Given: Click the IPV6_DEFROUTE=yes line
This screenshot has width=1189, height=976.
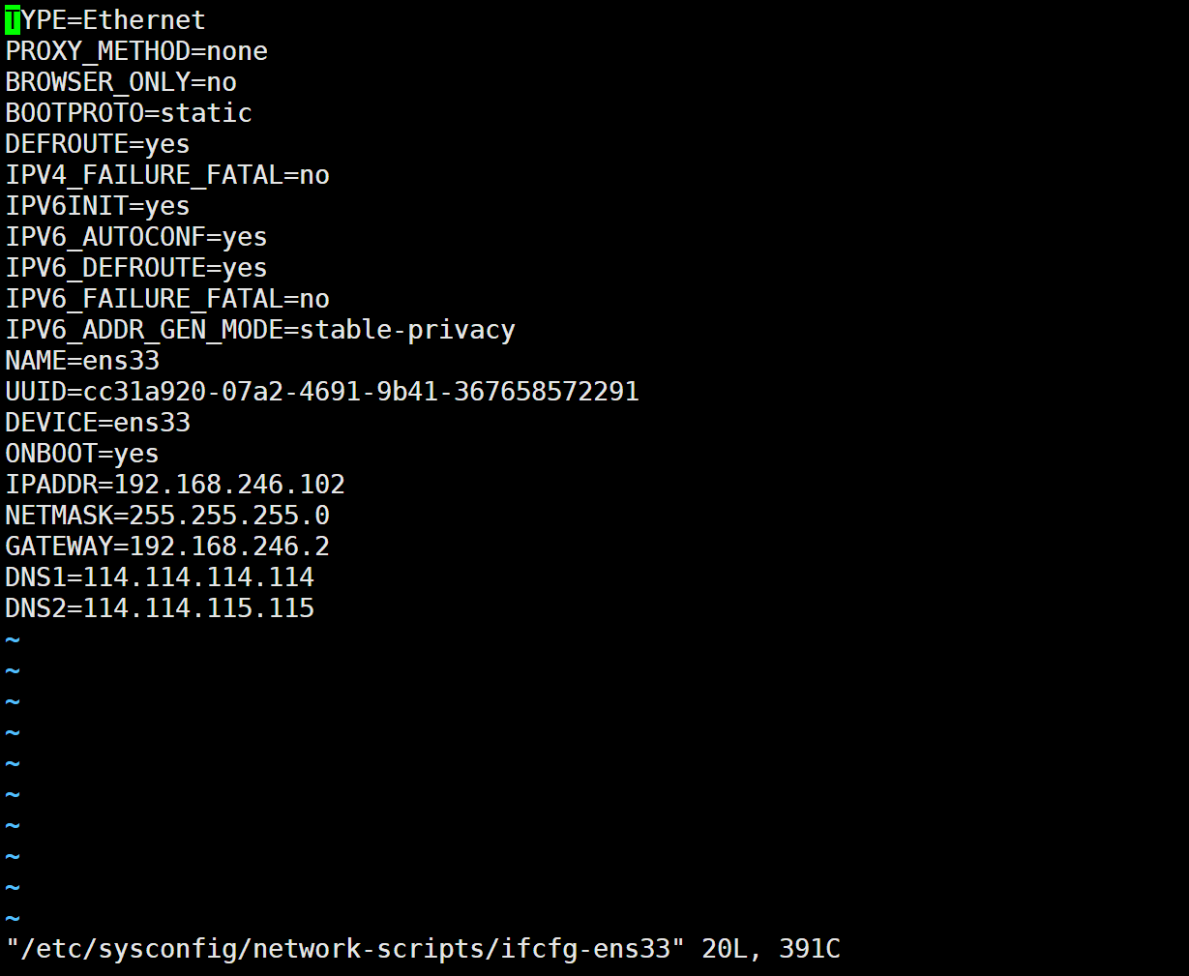Looking at the screenshot, I should pyautogui.click(x=136, y=268).
